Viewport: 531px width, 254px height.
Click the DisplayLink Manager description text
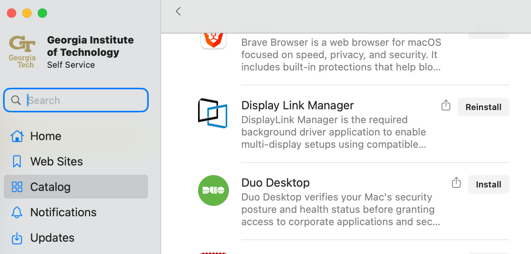pyautogui.click(x=334, y=132)
